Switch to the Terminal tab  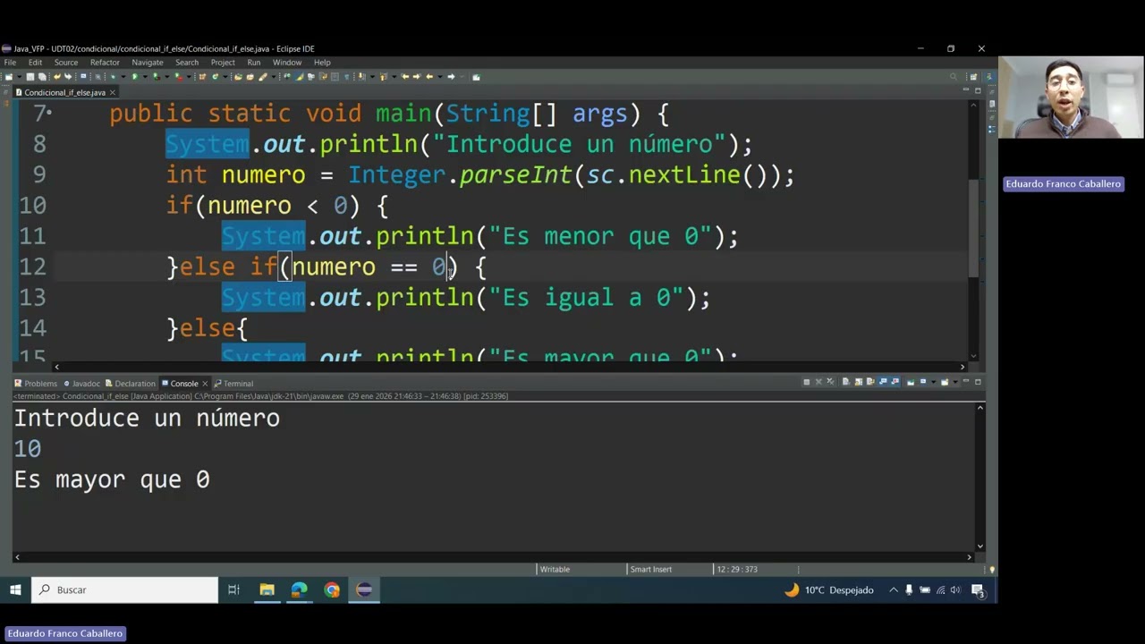coord(233,384)
